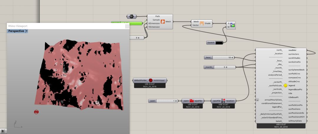
Task: Click the red Ladybug defaultFolder icon
Action: pyautogui.click(x=150, y=80)
